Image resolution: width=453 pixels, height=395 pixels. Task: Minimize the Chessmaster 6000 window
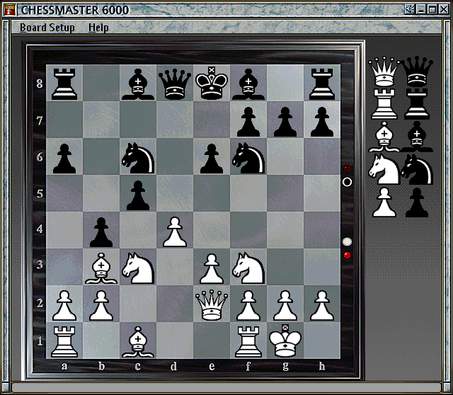click(421, 9)
